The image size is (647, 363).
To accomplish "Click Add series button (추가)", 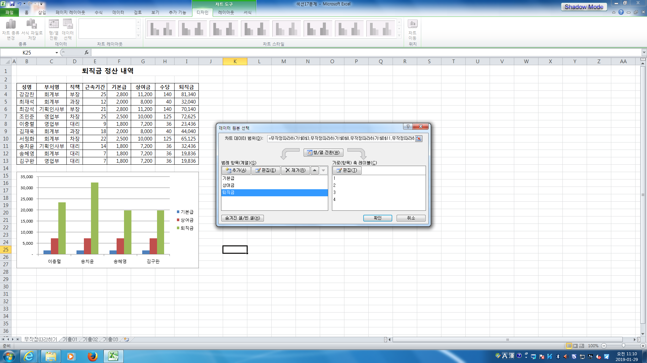I will pos(236,170).
